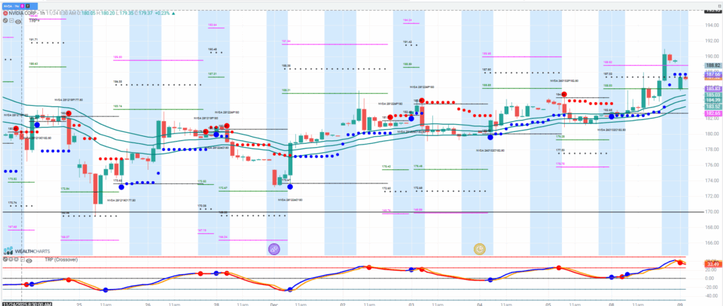Viewport: 723px width, 306px height.
Task: Click the teal 184.39 band price tag
Action: click(713, 101)
